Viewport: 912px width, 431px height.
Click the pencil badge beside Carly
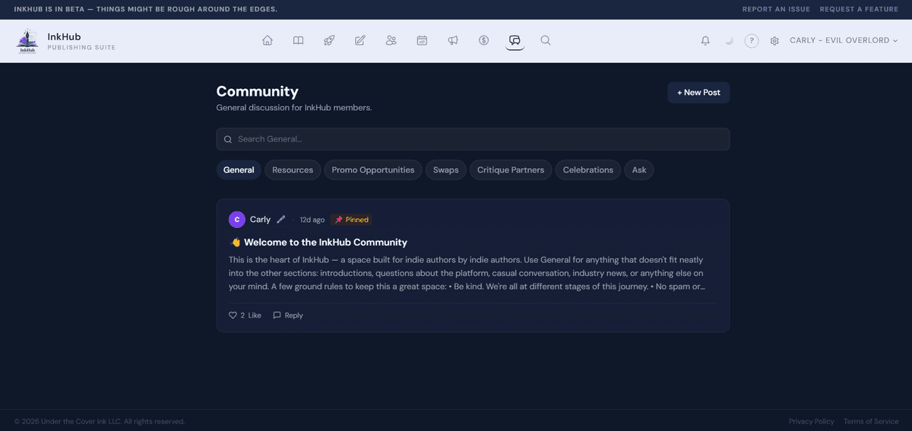pos(281,220)
